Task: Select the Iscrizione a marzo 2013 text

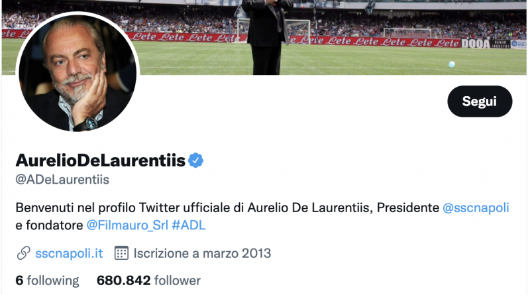Action: [202, 253]
